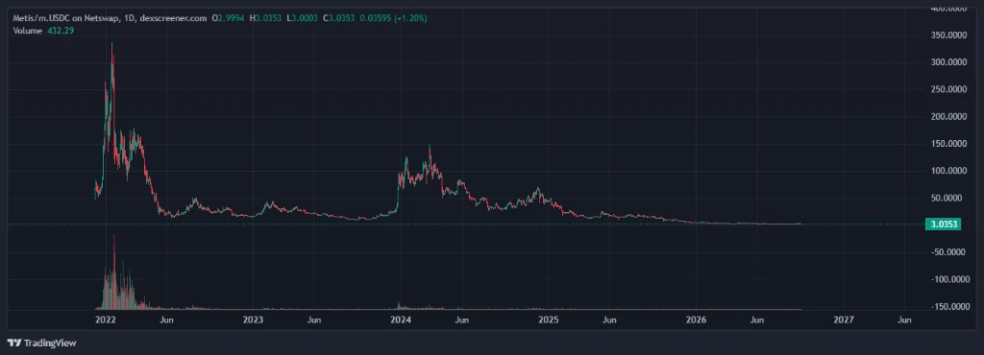Click the 2023 label on time axis
Screen dimensions: 984x355
point(253,319)
